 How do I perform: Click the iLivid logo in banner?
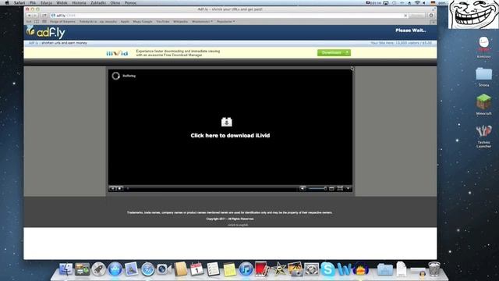[x=117, y=53]
